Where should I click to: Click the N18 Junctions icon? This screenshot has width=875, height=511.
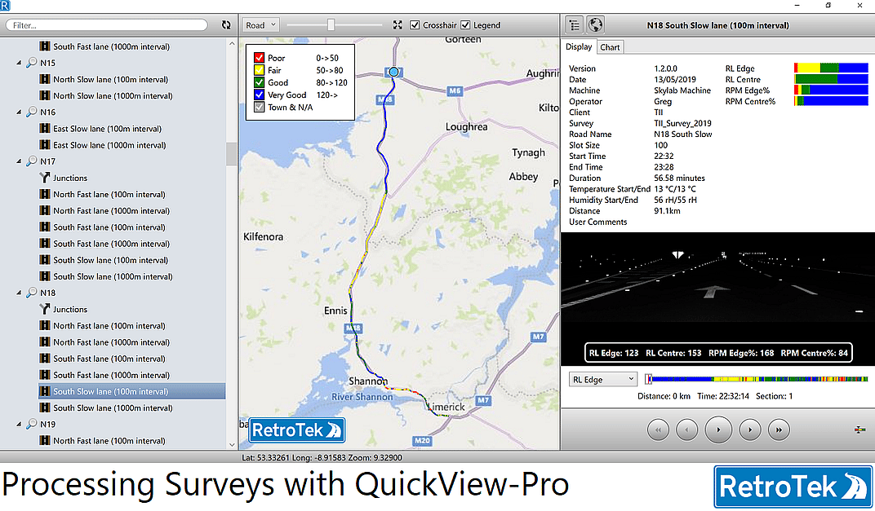pos(45,309)
